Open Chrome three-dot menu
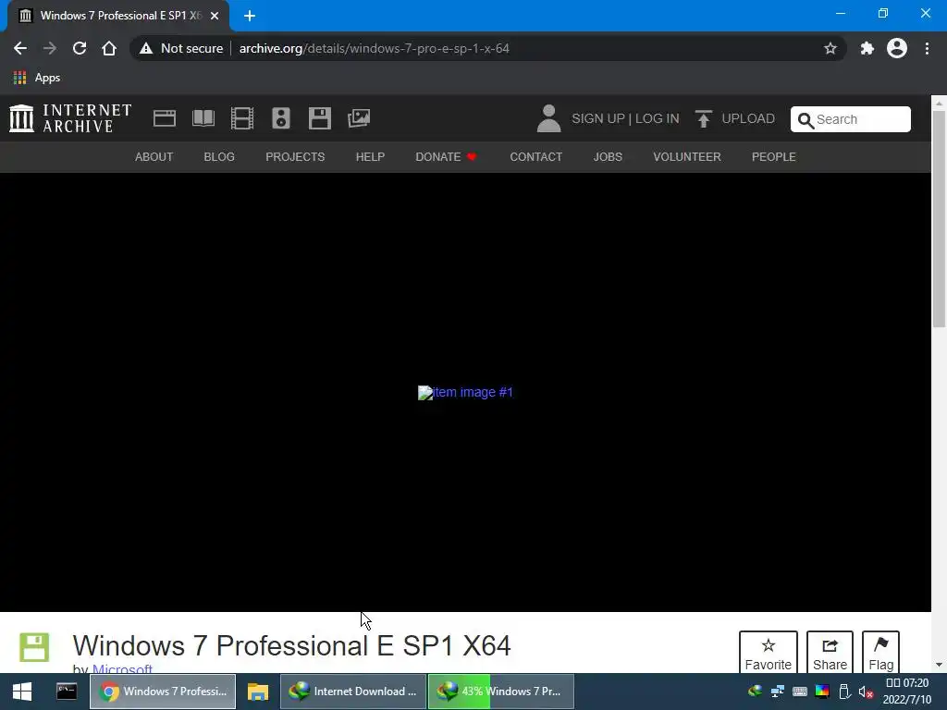Viewport: 947px width, 710px height. click(x=927, y=48)
